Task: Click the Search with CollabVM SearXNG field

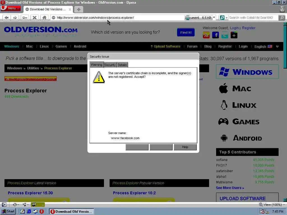Action: [x=253, y=18]
